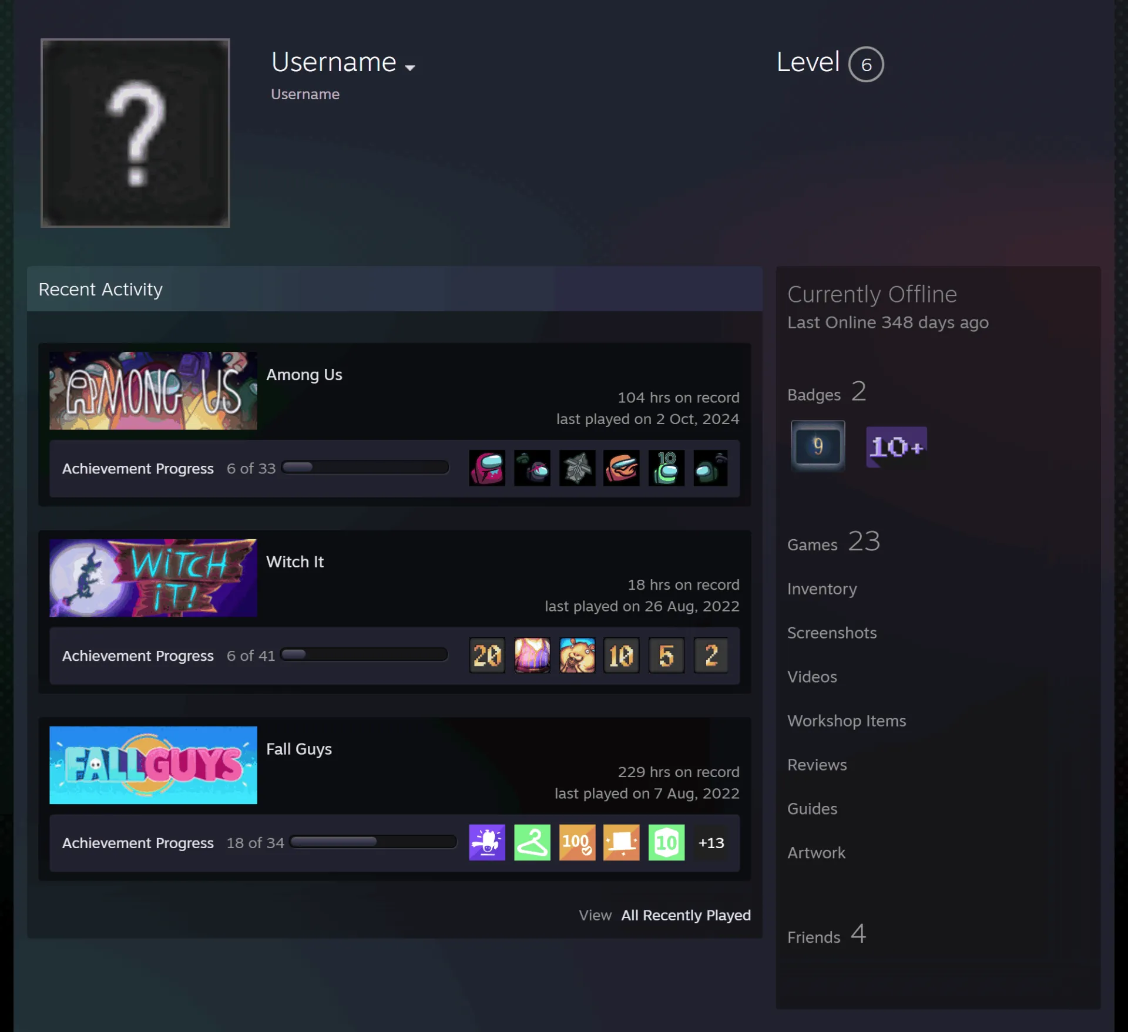This screenshot has height=1032, width=1128.
Task: Click the Witch It hamster achievement icon
Action: click(577, 655)
